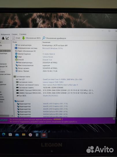Select the value 2024-10-04 / 11:26

coord(50,71)
